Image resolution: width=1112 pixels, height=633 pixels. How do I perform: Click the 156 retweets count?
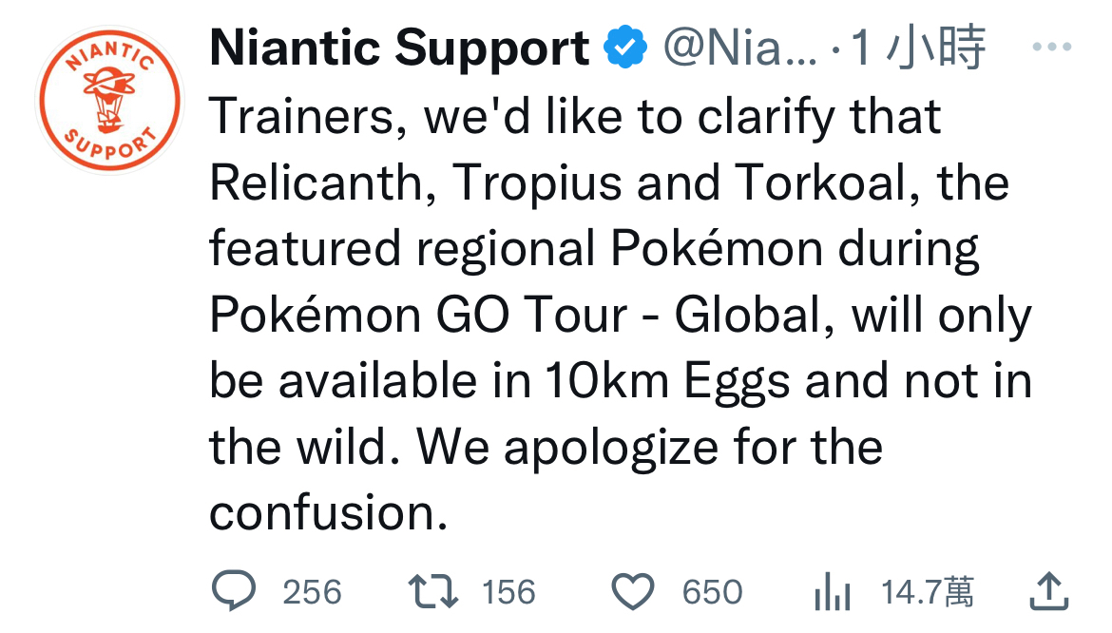pos(508,592)
